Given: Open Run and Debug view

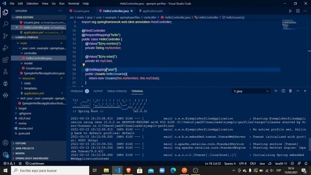Looking at the screenshot, I should pos(5,48).
